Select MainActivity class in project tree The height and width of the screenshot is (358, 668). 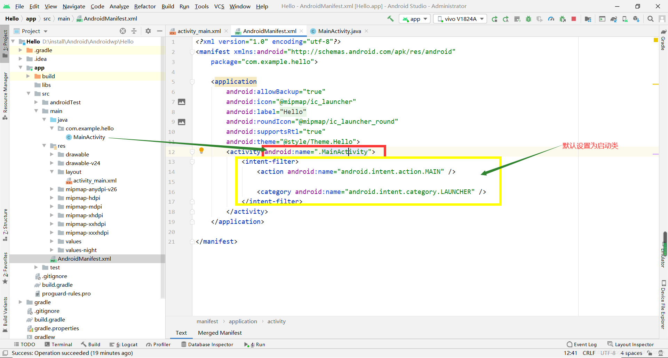89,137
